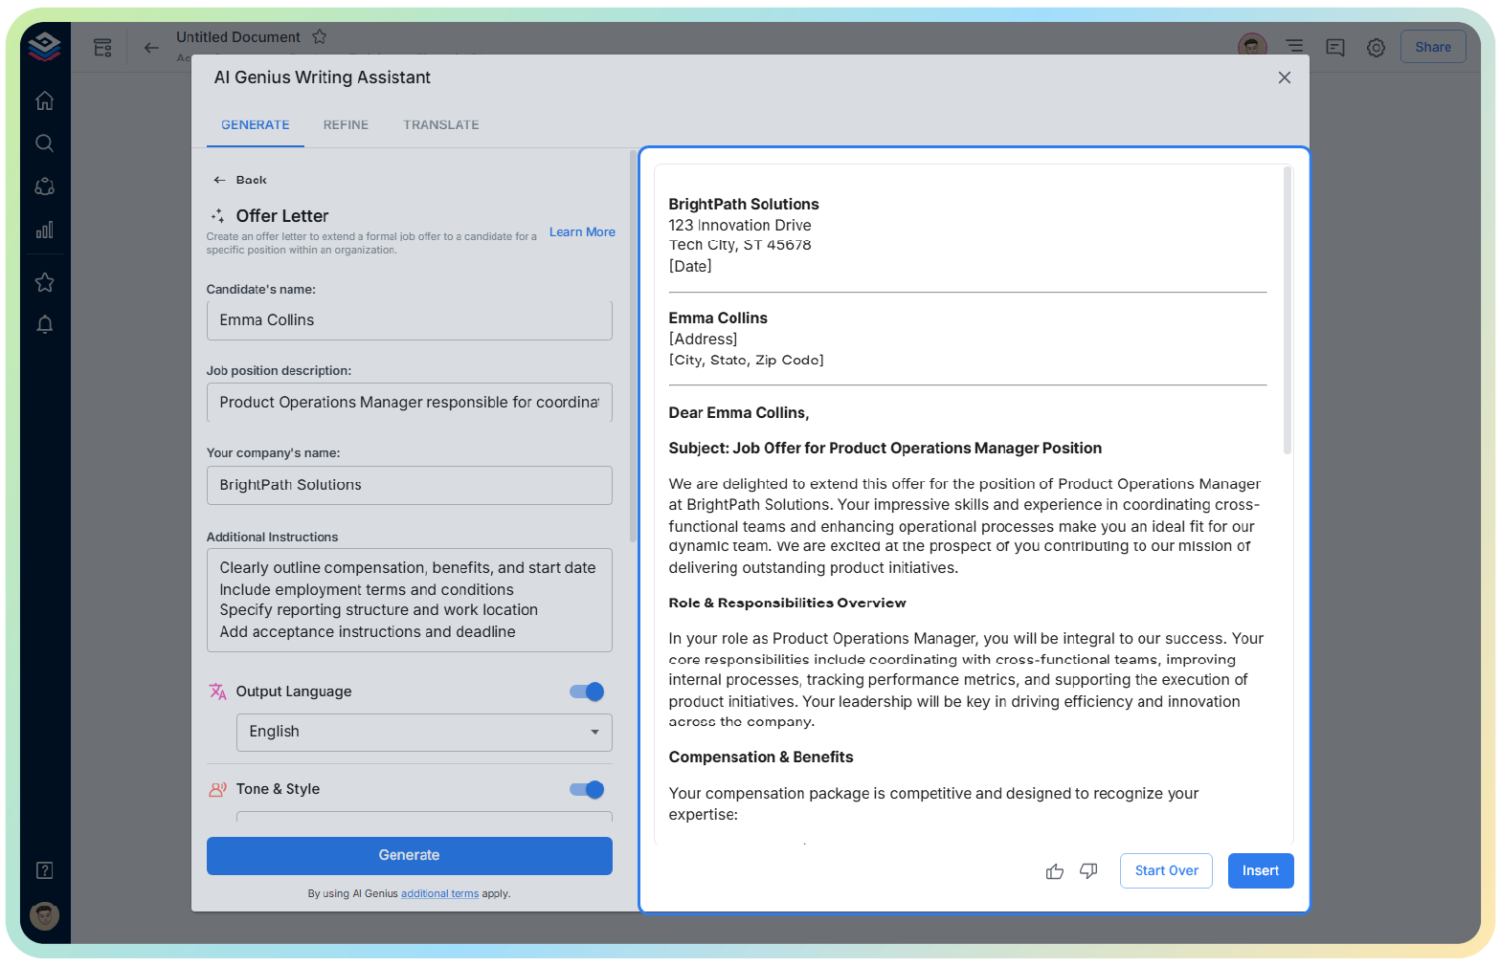Close the AI Genius Writing Assistant dialog
1501x966 pixels.
(x=1284, y=77)
